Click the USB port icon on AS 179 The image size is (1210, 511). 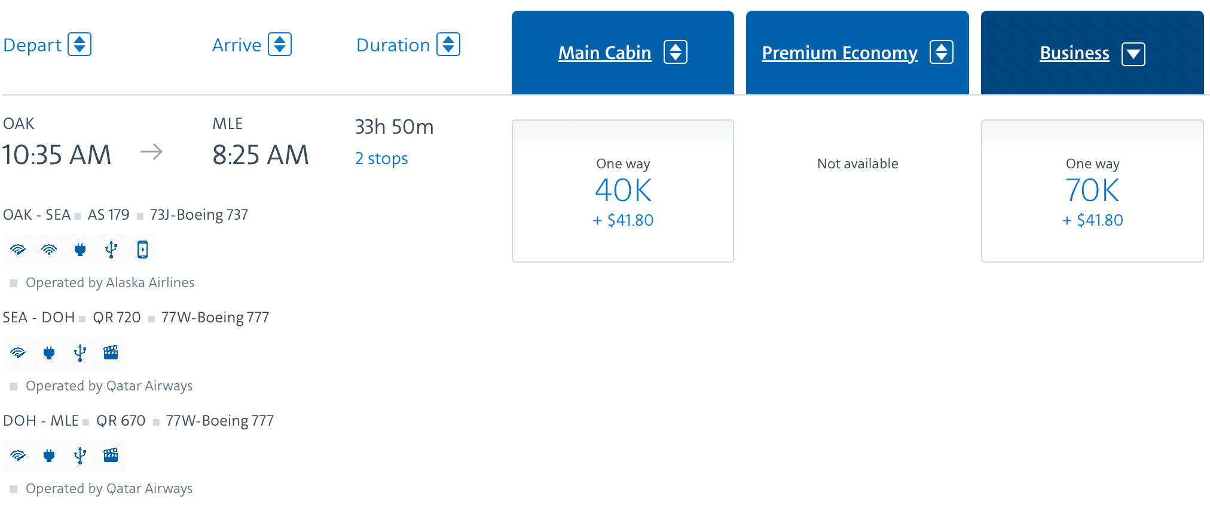point(111,250)
